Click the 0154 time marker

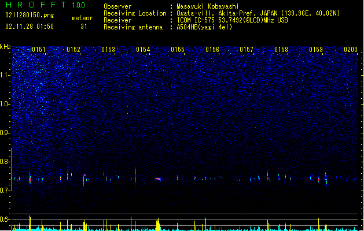(143, 50)
